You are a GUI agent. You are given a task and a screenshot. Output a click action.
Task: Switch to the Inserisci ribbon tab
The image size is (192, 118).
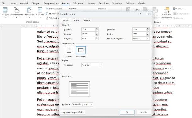point(24,3)
